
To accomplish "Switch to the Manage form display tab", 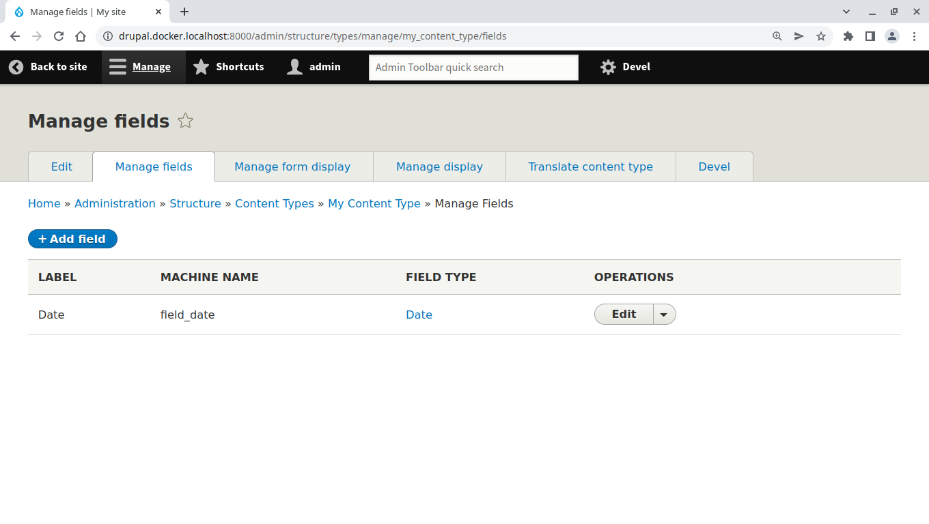I will click(x=292, y=166).
